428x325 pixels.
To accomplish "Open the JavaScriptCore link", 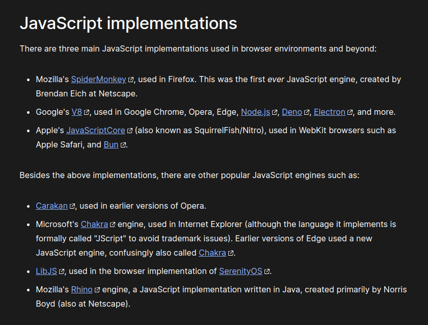I will (x=96, y=131).
